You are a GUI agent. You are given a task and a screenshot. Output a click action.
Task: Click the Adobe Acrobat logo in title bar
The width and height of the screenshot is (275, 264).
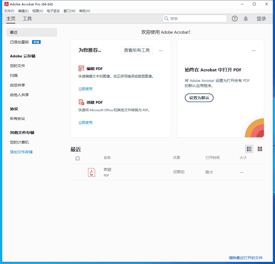(x=6, y=4)
